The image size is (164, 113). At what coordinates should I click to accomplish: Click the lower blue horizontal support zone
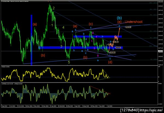81,47
